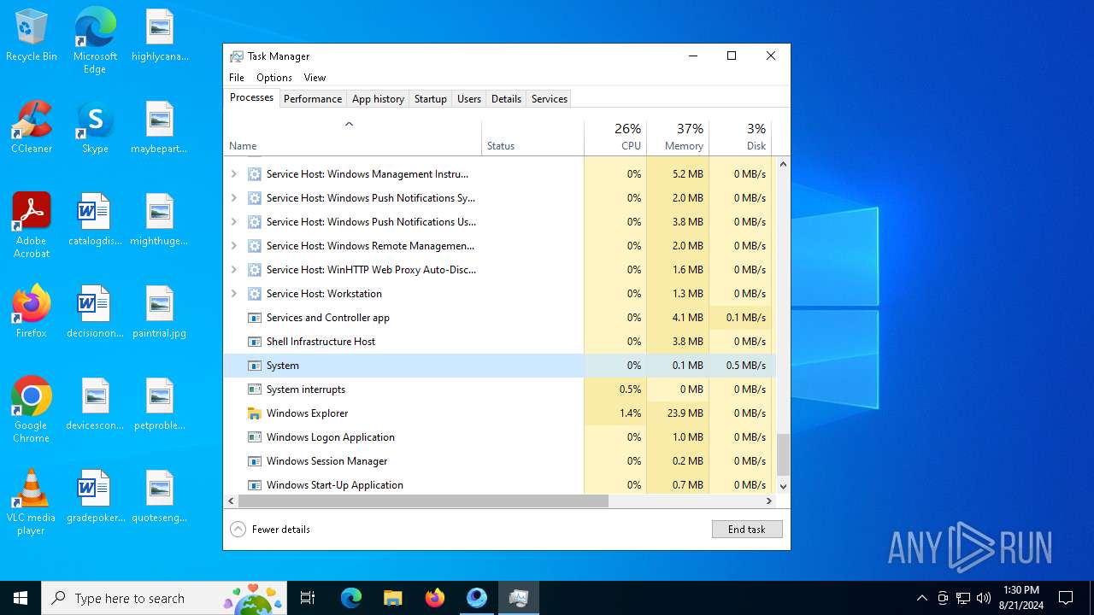Select Windows Session Manager row
This screenshot has height=615, width=1094.
pos(499,460)
